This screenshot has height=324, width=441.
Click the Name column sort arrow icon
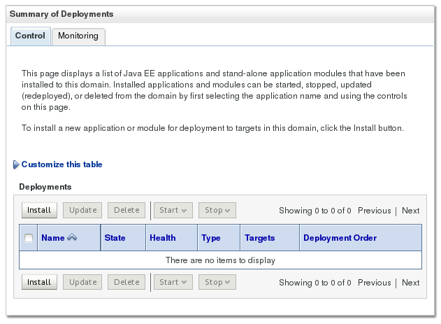pyautogui.click(x=72, y=238)
